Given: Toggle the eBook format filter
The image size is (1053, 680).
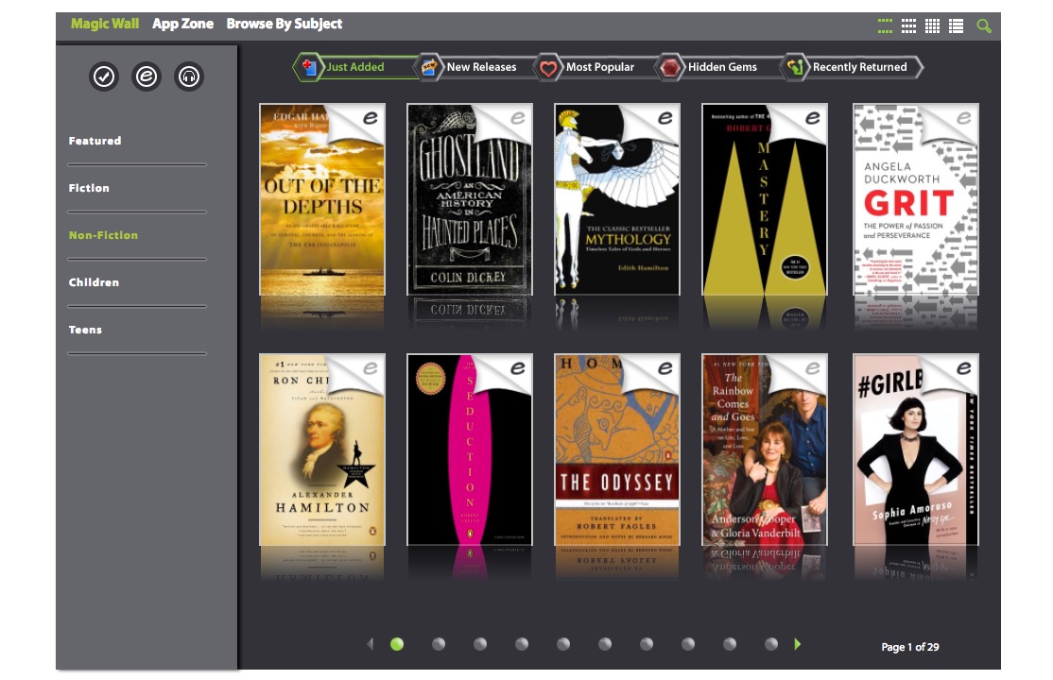Looking at the screenshot, I should point(147,76).
